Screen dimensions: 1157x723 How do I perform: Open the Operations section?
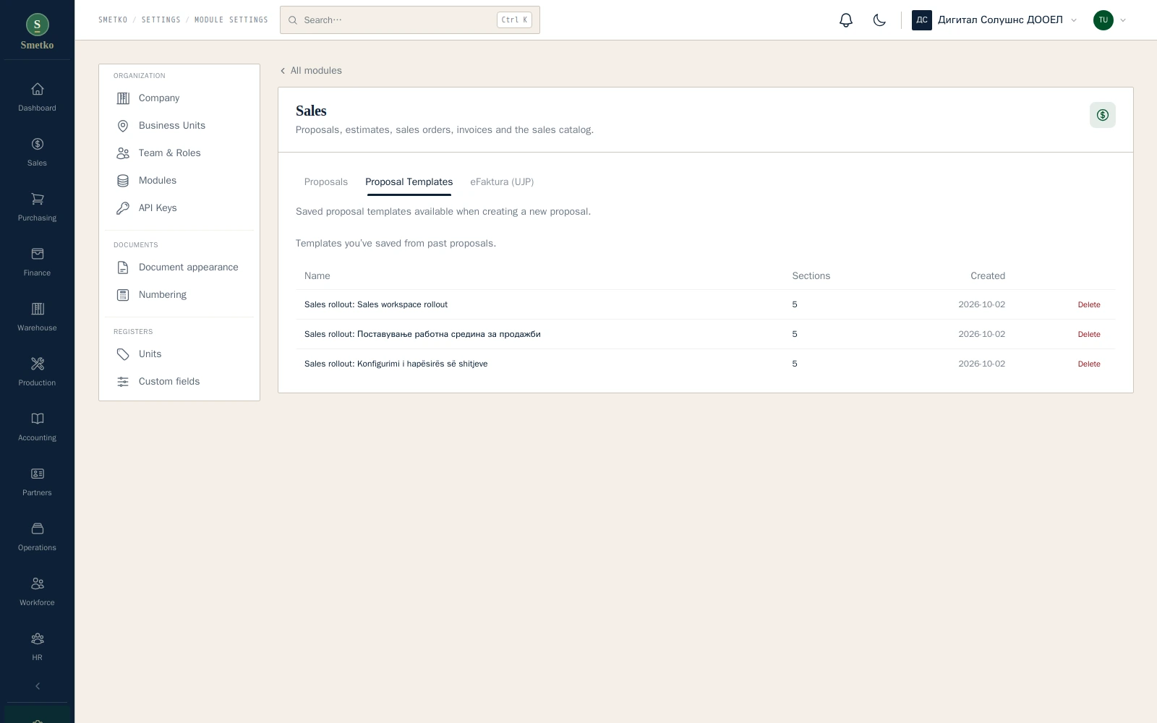pyautogui.click(x=37, y=537)
